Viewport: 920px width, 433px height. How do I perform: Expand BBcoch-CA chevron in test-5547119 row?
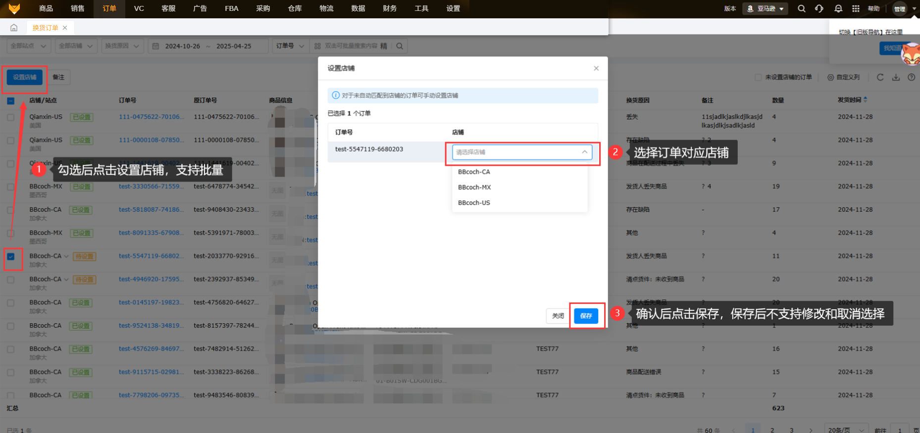(x=66, y=256)
